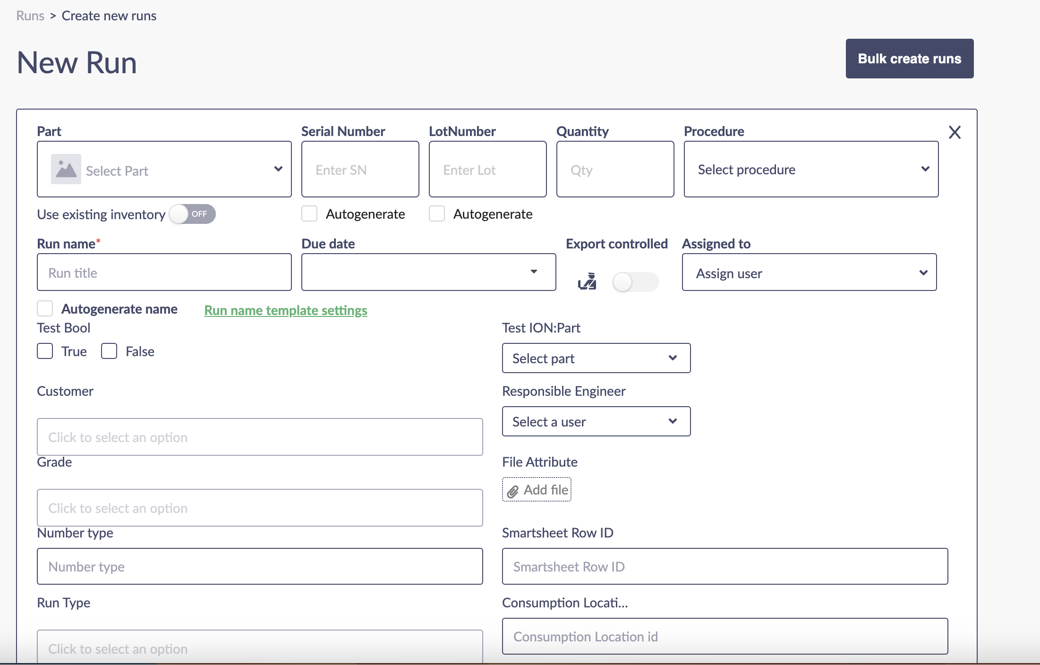Check the False option for Test Bool

pos(109,351)
